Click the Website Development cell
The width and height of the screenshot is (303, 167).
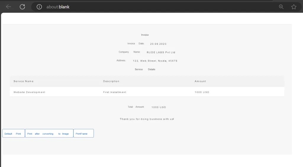click(29, 92)
